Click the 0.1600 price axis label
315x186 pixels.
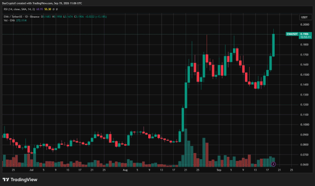tap(304, 64)
